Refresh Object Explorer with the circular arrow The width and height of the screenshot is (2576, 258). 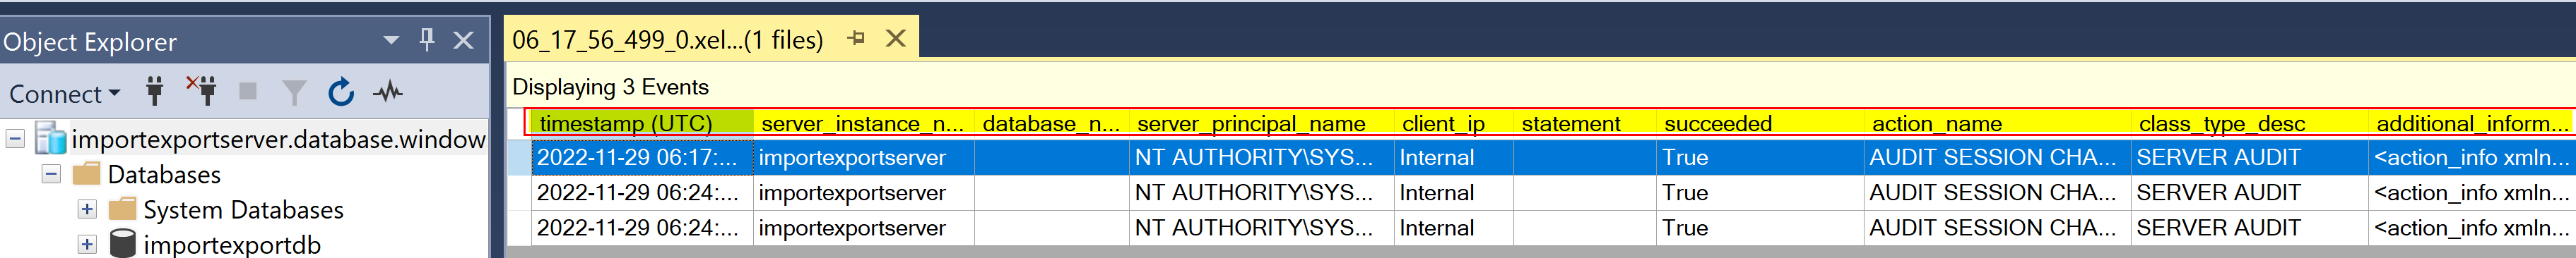coord(341,92)
